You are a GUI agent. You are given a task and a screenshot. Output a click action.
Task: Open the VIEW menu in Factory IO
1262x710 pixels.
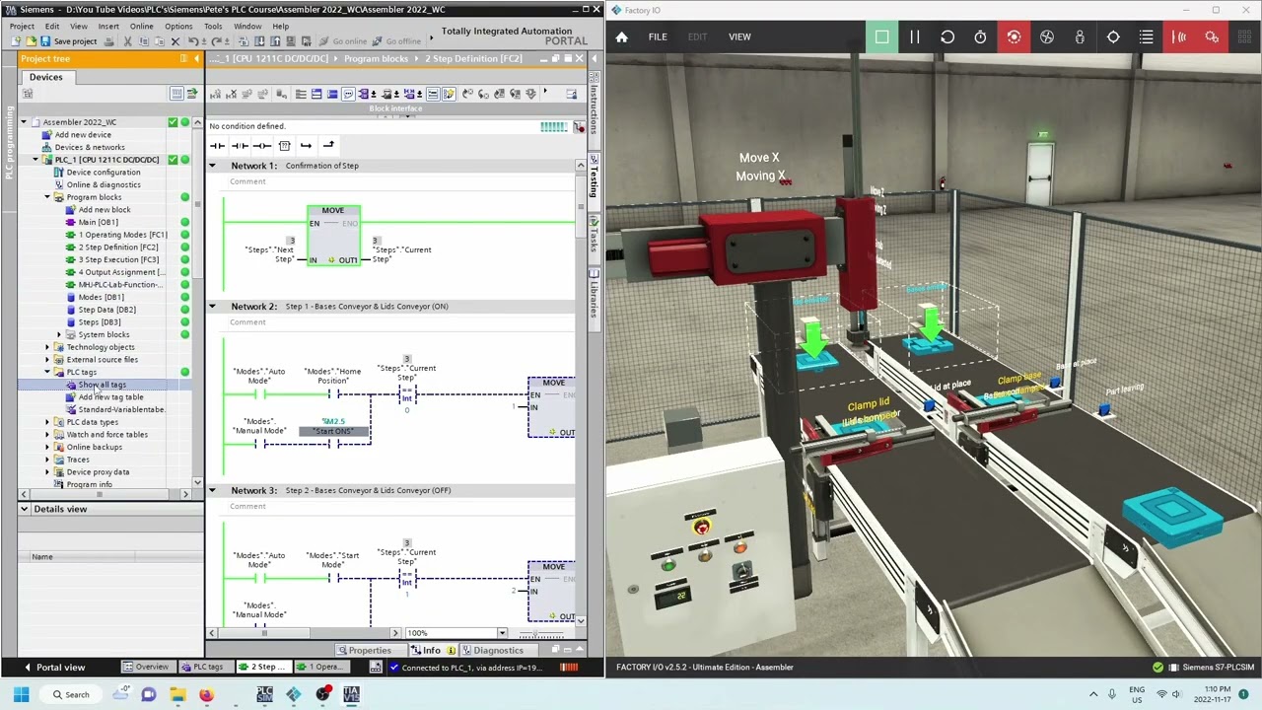[739, 36]
